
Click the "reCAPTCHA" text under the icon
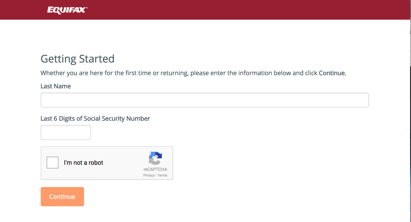[x=155, y=169]
